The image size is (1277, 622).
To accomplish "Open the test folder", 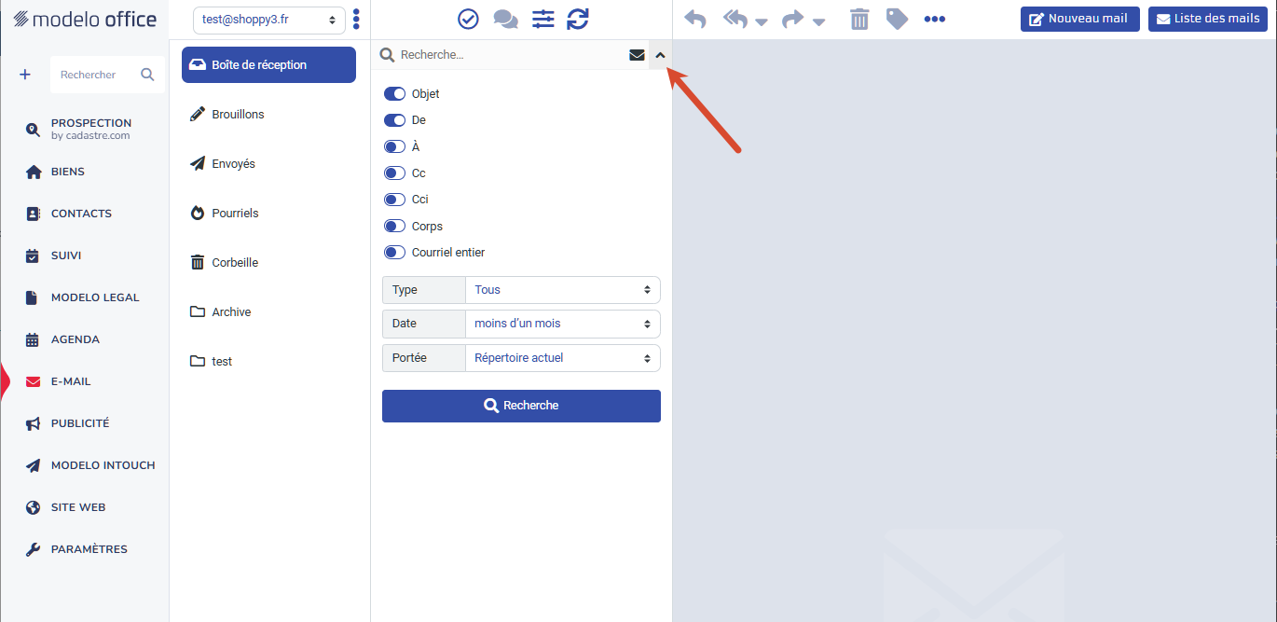I will (x=268, y=362).
